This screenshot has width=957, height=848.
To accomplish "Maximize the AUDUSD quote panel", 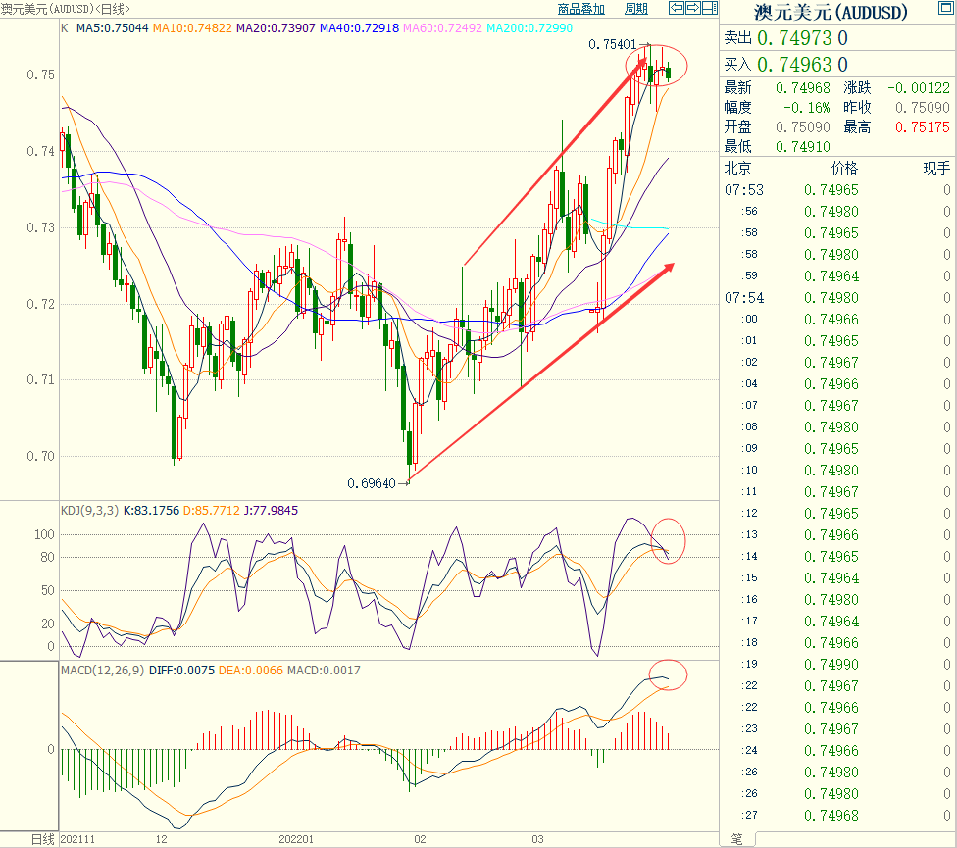I will pos(947,7).
